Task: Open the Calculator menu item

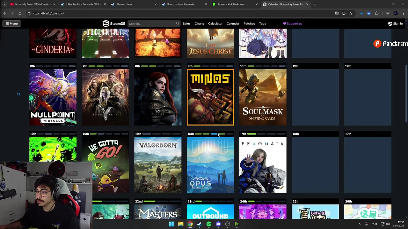Action: coord(215,24)
